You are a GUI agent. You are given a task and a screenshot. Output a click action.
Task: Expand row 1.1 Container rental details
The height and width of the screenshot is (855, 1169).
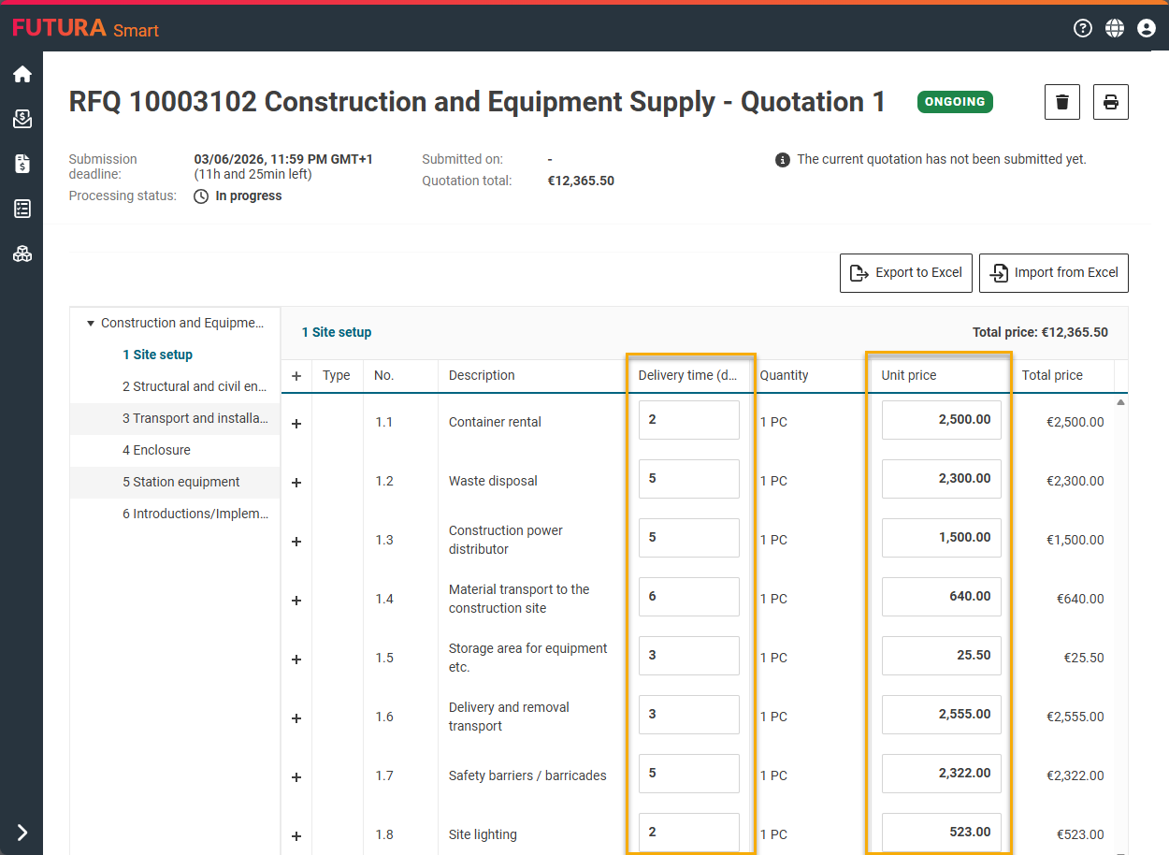[x=296, y=424]
